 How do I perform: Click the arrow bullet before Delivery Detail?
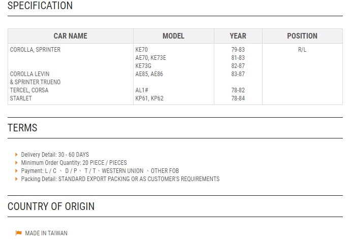click(x=16, y=155)
